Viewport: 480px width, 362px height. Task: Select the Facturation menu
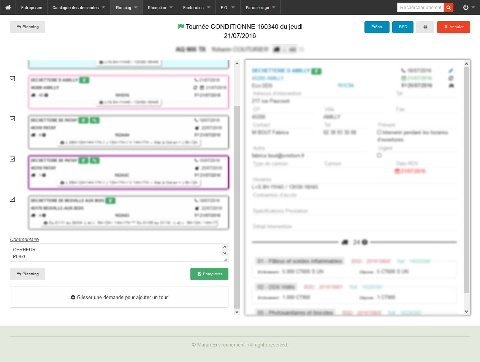point(196,8)
